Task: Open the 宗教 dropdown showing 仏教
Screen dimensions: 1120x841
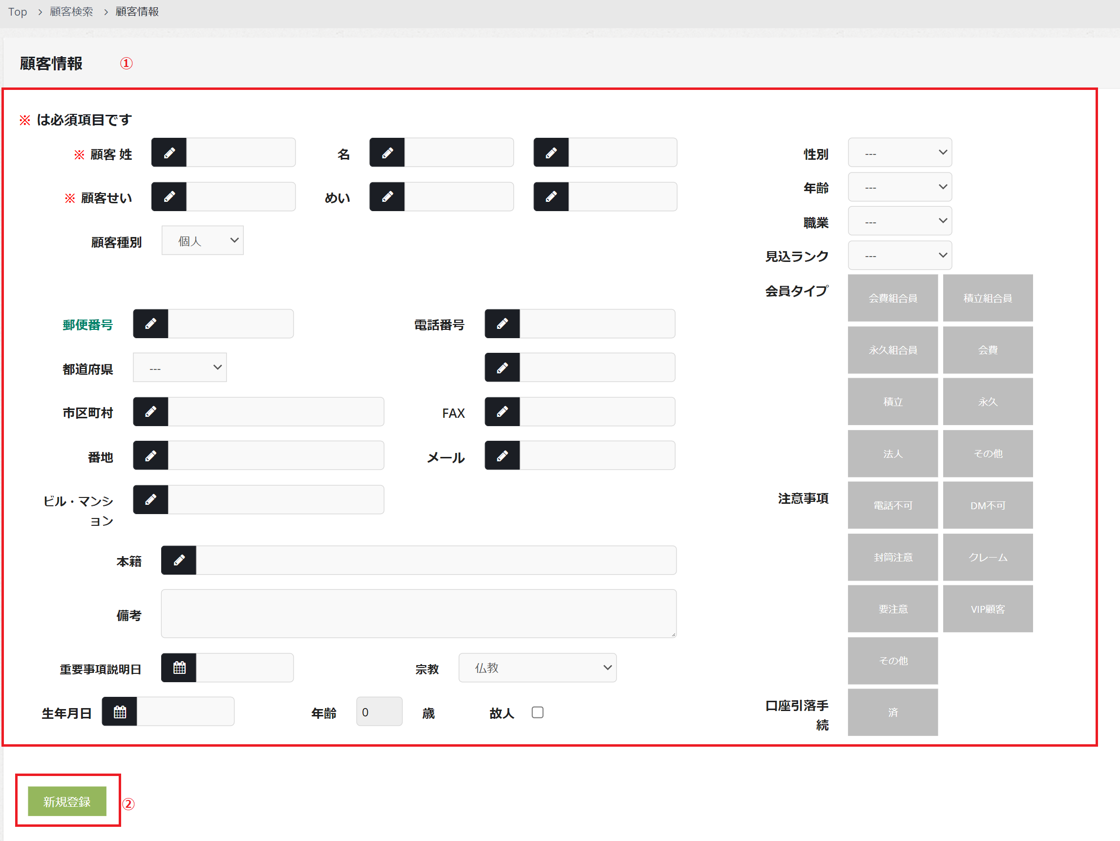Action: click(x=537, y=668)
